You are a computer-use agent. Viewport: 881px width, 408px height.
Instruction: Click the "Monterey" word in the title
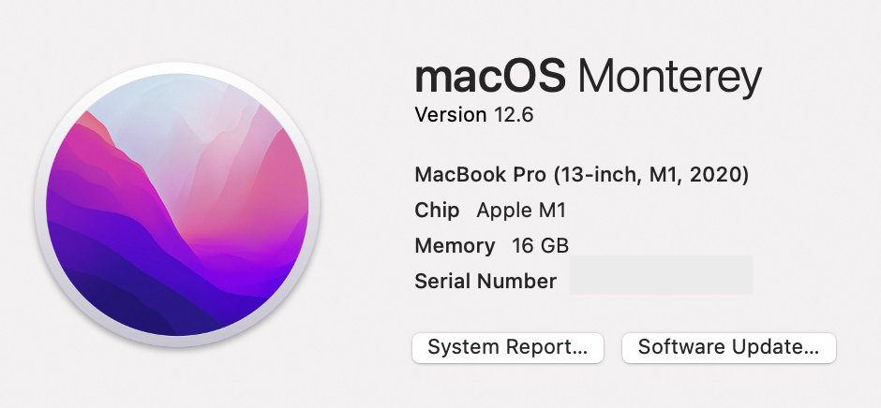[668, 77]
